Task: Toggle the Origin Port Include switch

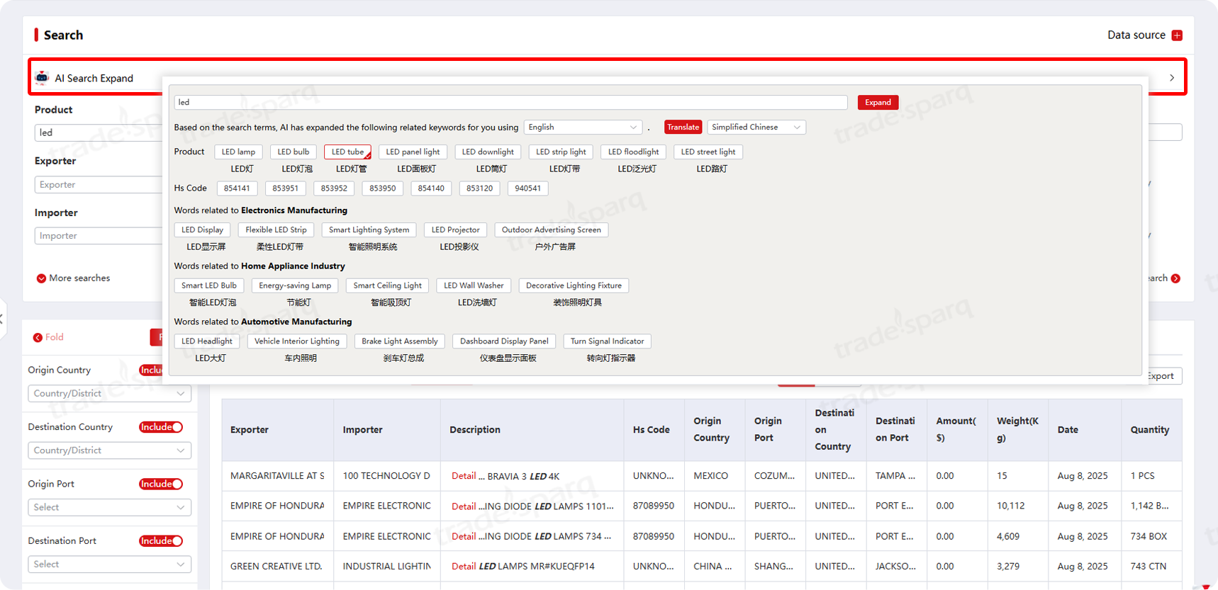Action: pyautogui.click(x=161, y=484)
